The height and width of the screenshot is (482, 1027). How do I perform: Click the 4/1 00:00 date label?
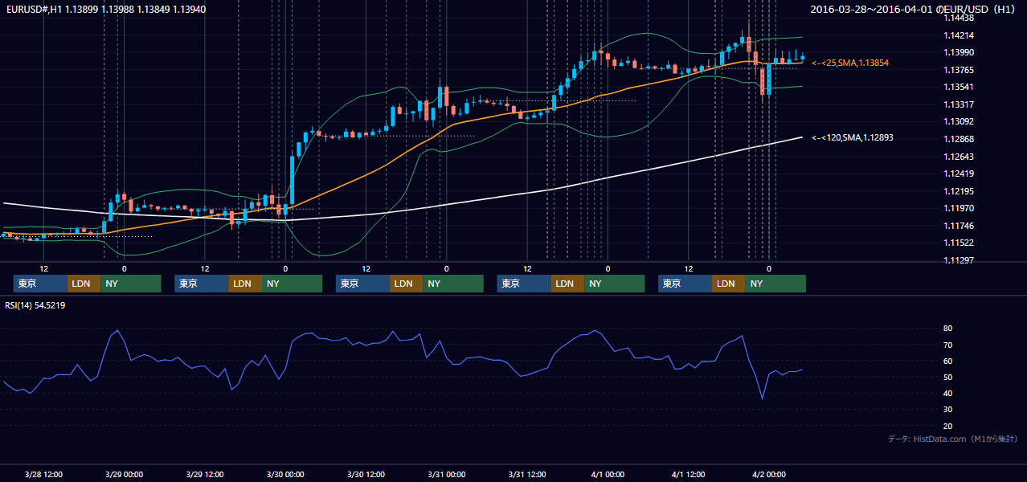click(x=608, y=474)
